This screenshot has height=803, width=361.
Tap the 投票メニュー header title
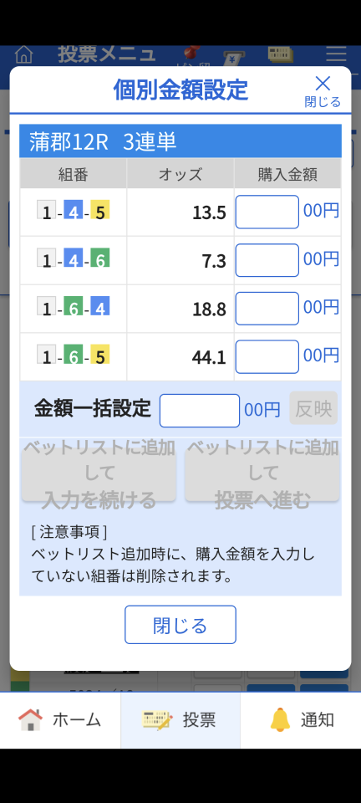point(106,54)
